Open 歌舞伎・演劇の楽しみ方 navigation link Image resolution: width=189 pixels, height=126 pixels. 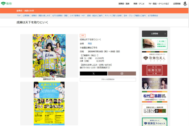[41, 16]
